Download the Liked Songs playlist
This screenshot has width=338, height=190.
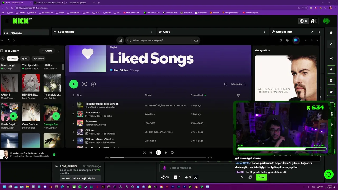click(93, 84)
